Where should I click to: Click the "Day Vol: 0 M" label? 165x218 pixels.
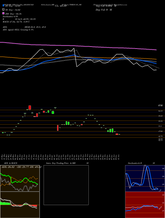click(104, 10)
